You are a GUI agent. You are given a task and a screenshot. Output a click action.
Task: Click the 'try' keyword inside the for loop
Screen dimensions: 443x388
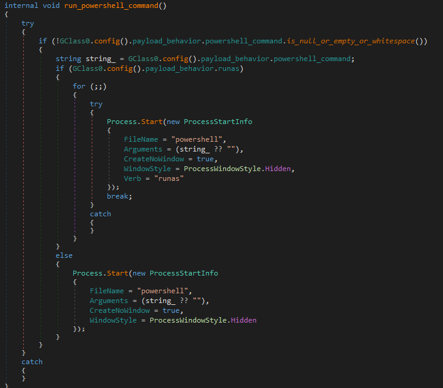(x=96, y=104)
